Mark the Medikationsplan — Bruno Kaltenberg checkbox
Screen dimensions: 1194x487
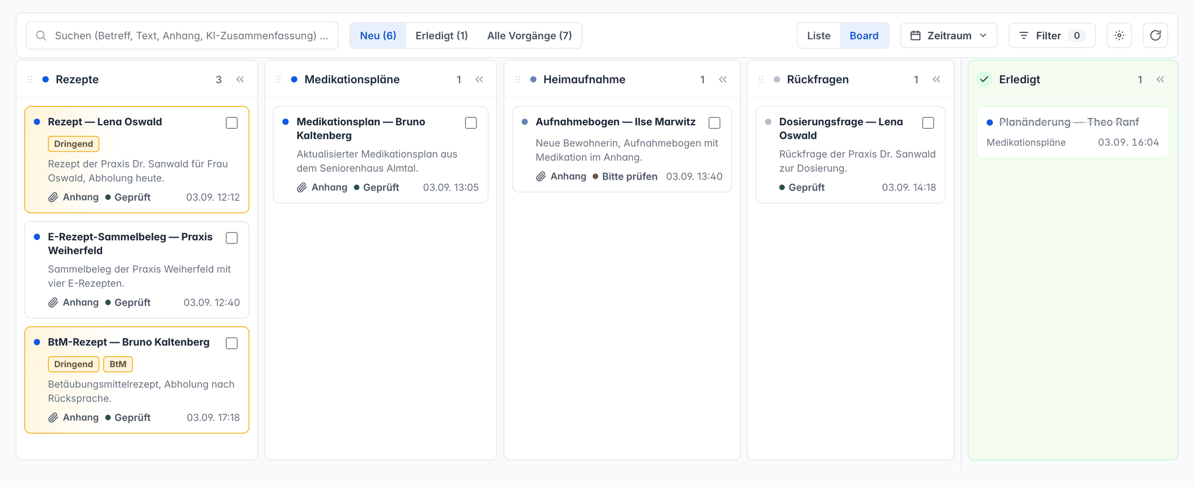point(471,123)
